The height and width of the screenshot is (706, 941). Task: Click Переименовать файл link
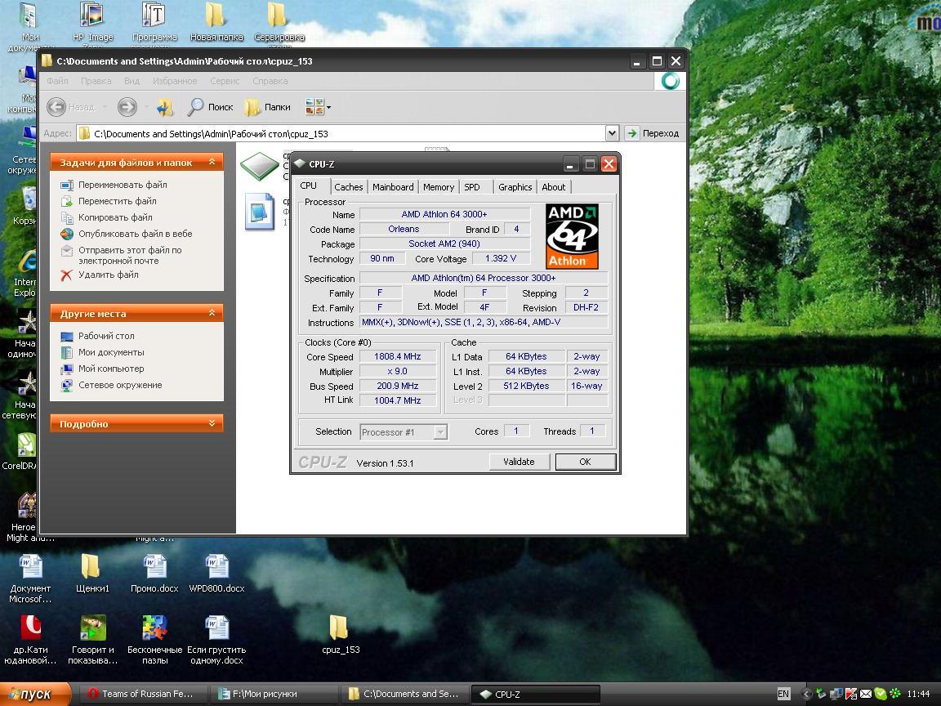click(x=123, y=185)
